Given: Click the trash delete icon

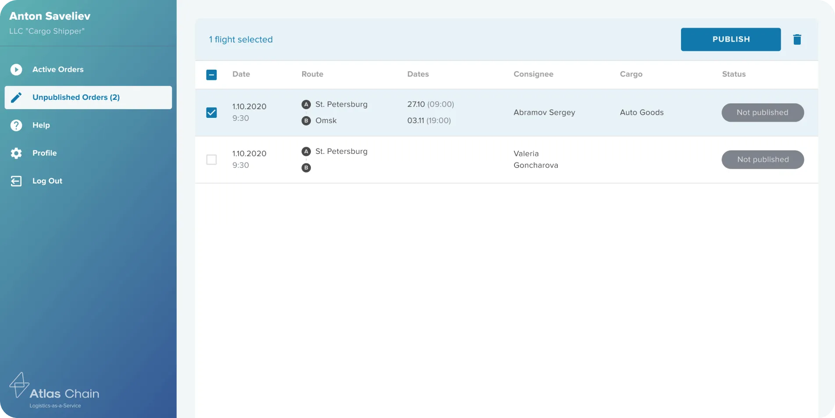Looking at the screenshot, I should pos(797,39).
